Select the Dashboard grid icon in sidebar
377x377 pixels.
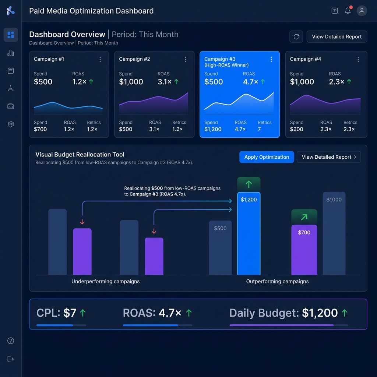coord(10,35)
